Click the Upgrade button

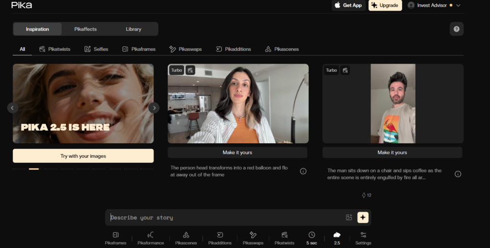(385, 5)
